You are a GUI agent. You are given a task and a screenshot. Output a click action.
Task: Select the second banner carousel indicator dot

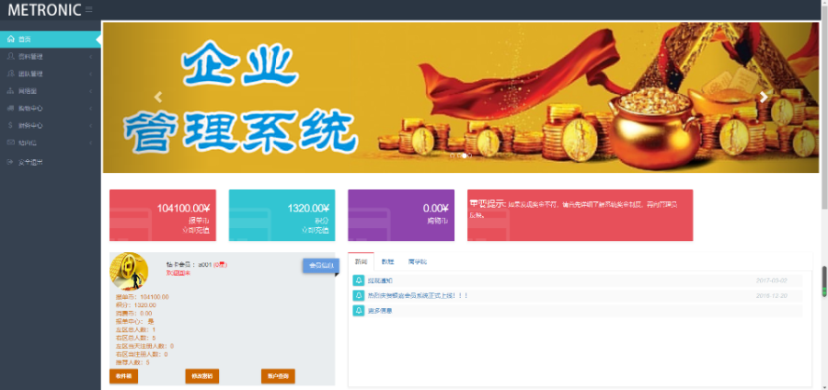tap(458, 155)
